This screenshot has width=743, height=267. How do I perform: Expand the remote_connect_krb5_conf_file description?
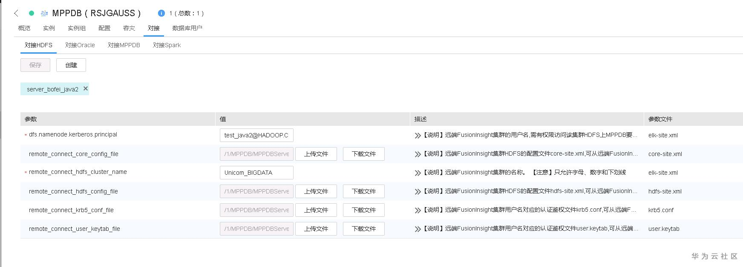point(418,210)
